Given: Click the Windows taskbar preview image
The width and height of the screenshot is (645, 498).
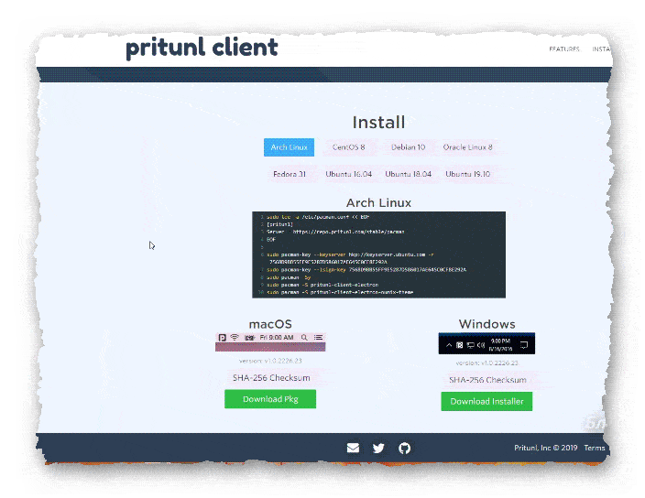Looking at the screenshot, I should point(486,343).
